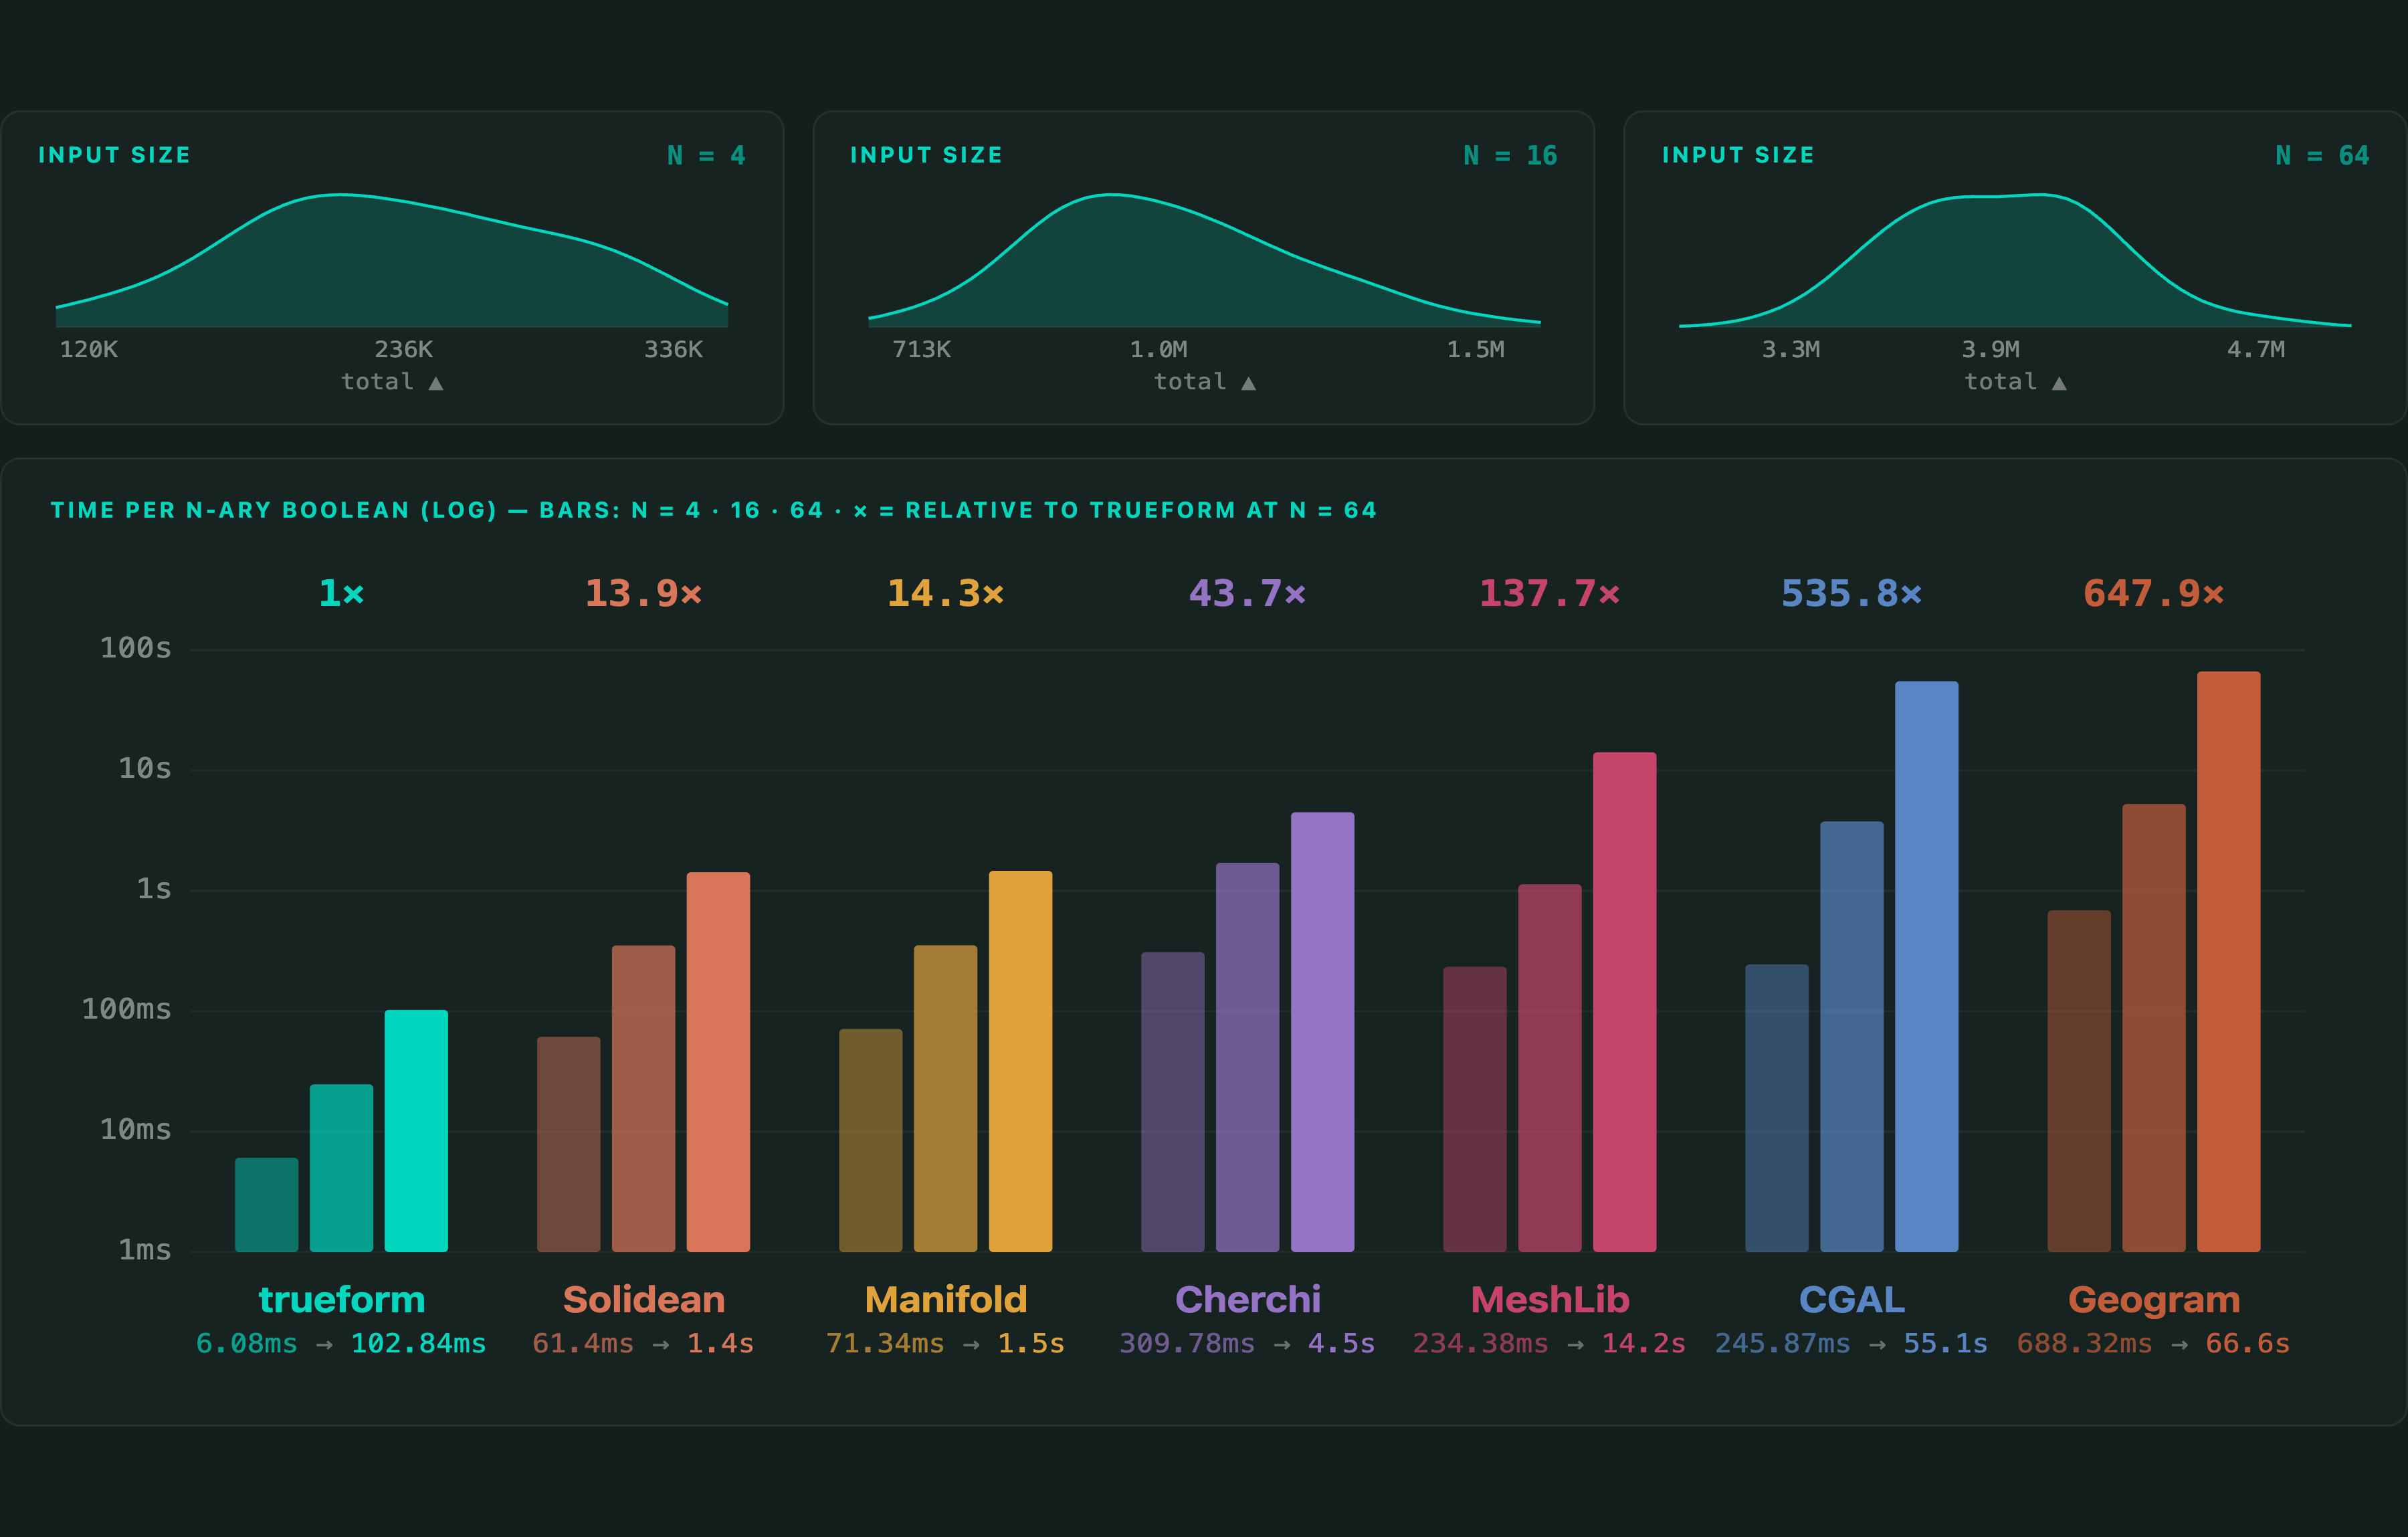Select the 6.08ms timing value

coord(246,1343)
